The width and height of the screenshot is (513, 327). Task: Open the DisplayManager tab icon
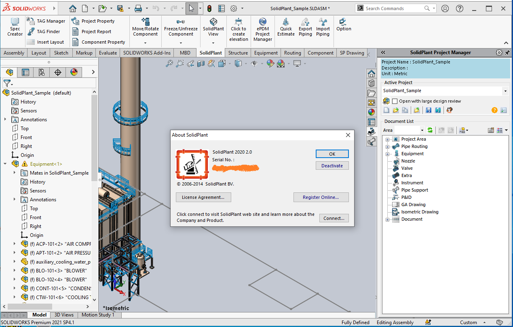(x=74, y=72)
